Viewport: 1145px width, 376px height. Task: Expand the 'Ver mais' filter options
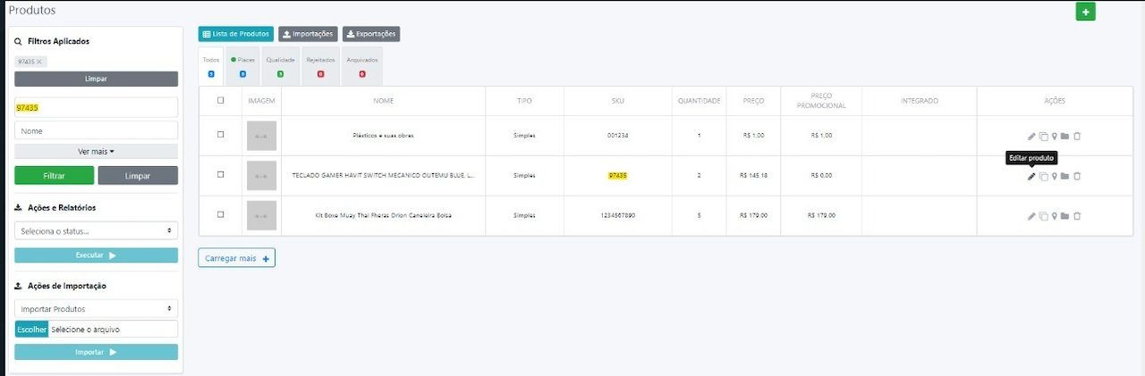pyautogui.click(x=96, y=152)
